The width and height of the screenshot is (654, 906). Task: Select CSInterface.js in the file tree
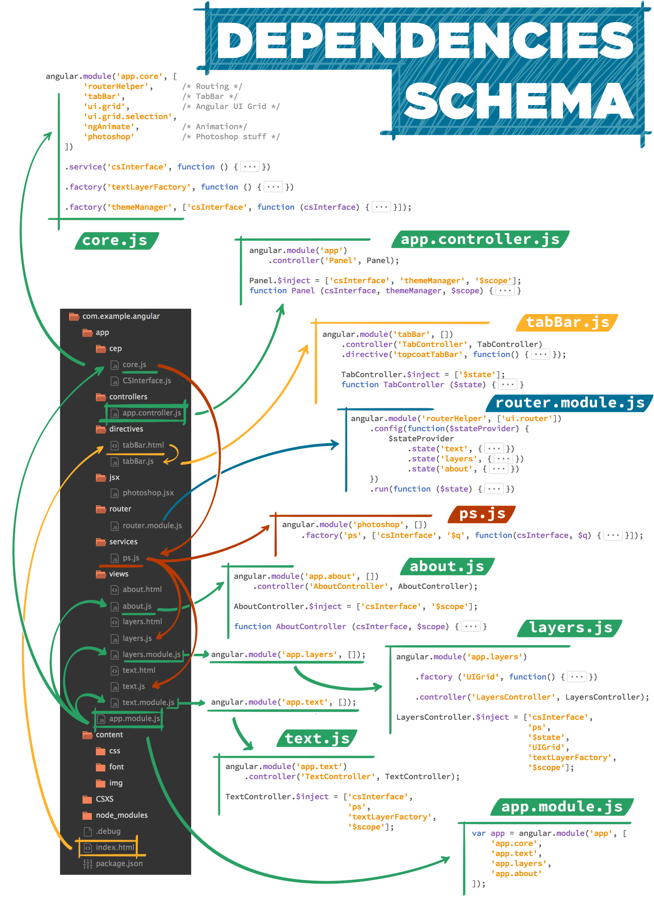(x=147, y=381)
